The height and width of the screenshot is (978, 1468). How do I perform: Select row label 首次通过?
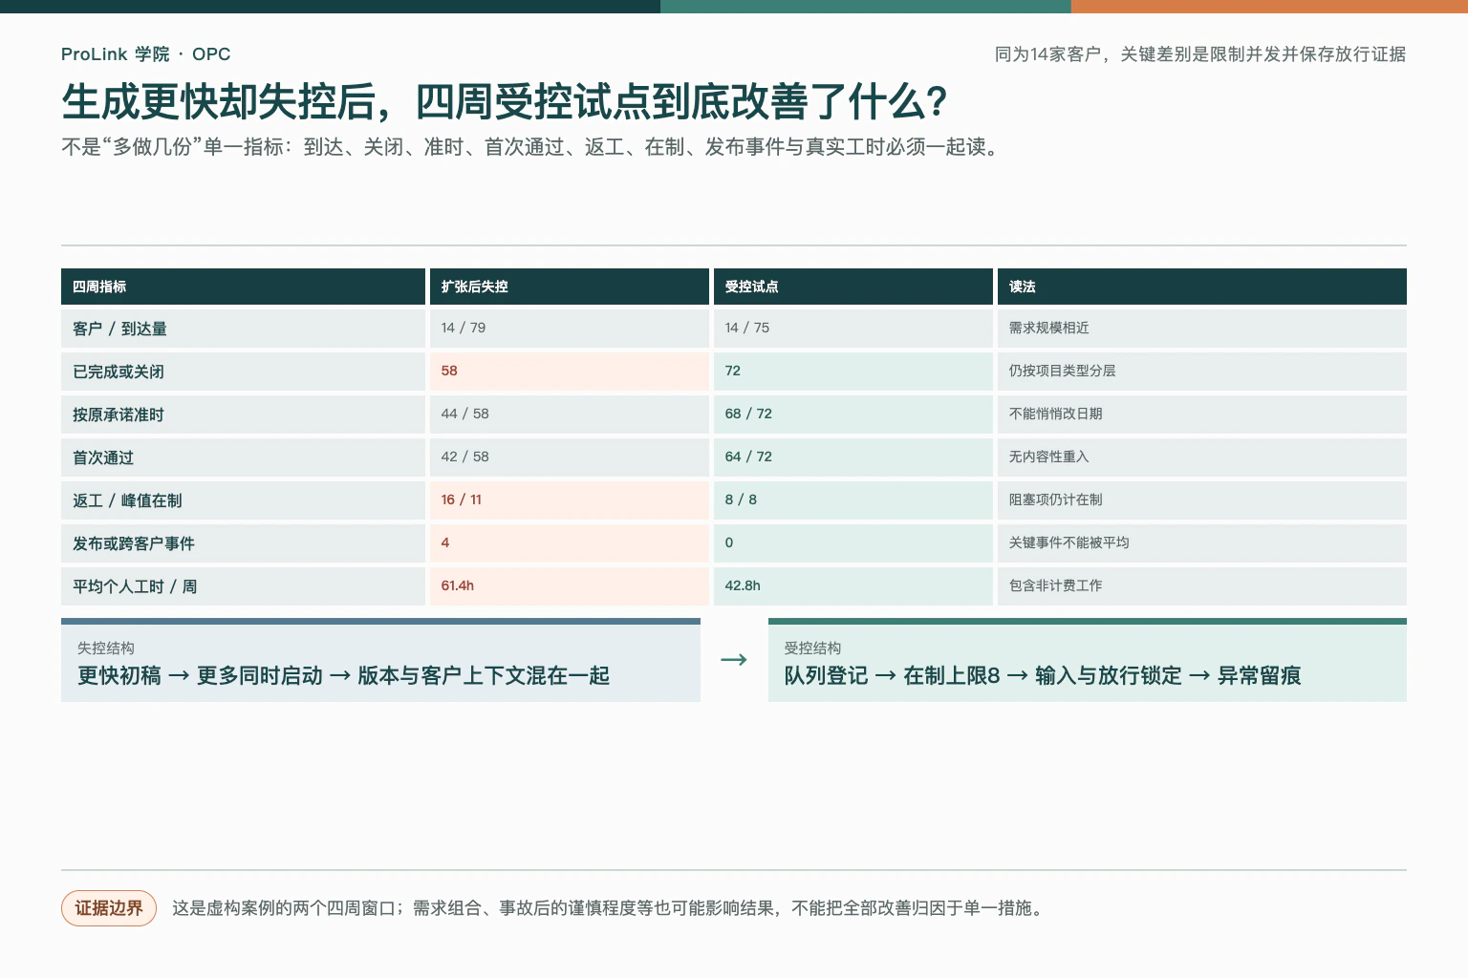pos(103,457)
